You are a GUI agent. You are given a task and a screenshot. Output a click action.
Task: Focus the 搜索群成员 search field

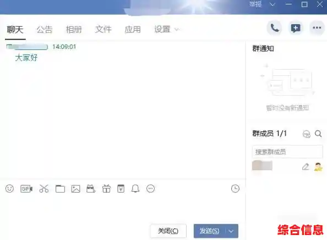(287, 152)
